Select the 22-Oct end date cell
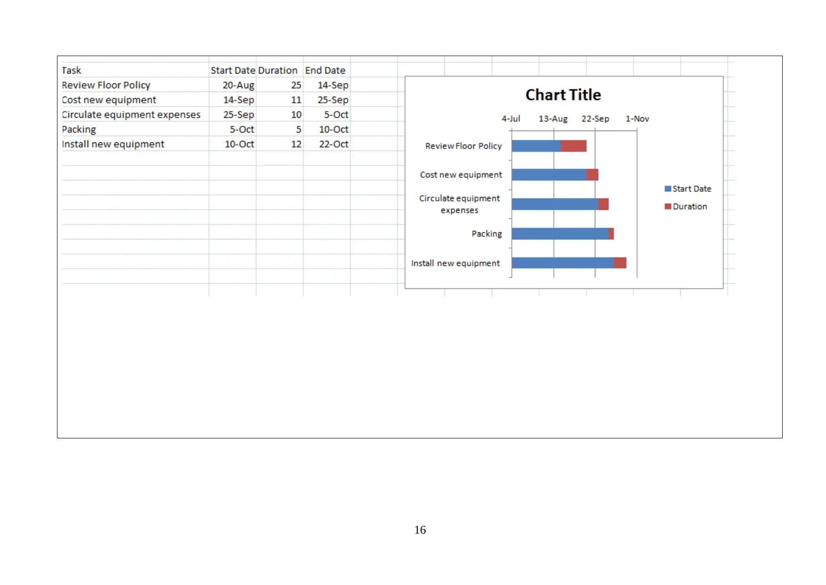Screen dimensions: 826x585 point(327,144)
